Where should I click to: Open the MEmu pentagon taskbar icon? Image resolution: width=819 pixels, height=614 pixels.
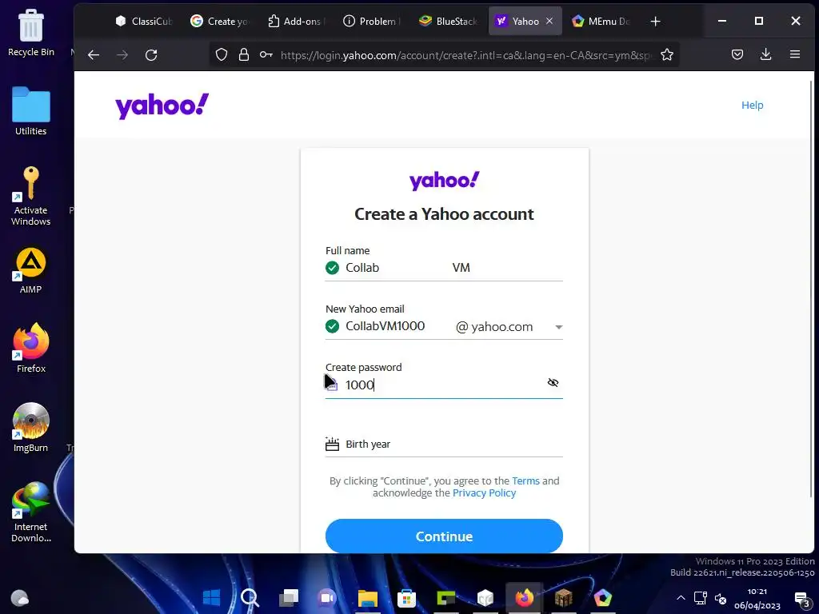pos(603,597)
